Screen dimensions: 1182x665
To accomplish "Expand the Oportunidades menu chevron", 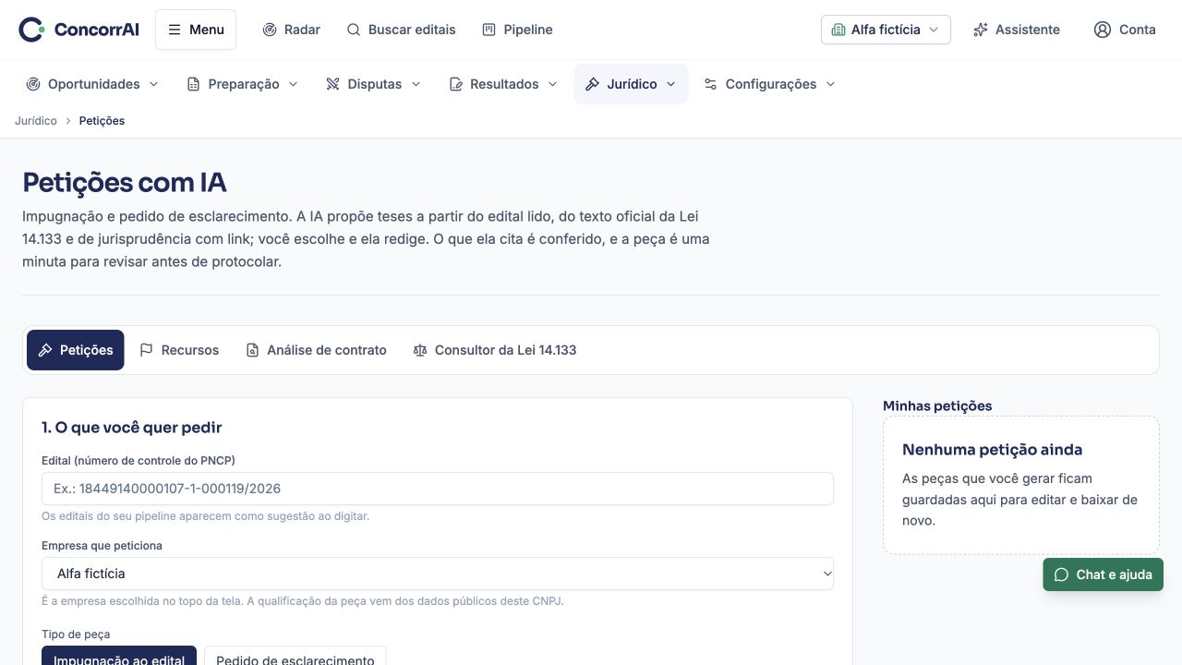I will click(x=153, y=84).
